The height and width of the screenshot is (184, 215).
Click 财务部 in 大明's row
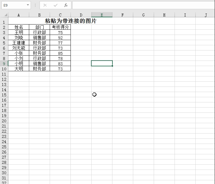[x=40, y=69]
